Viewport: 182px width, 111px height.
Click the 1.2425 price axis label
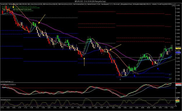point(178,26)
